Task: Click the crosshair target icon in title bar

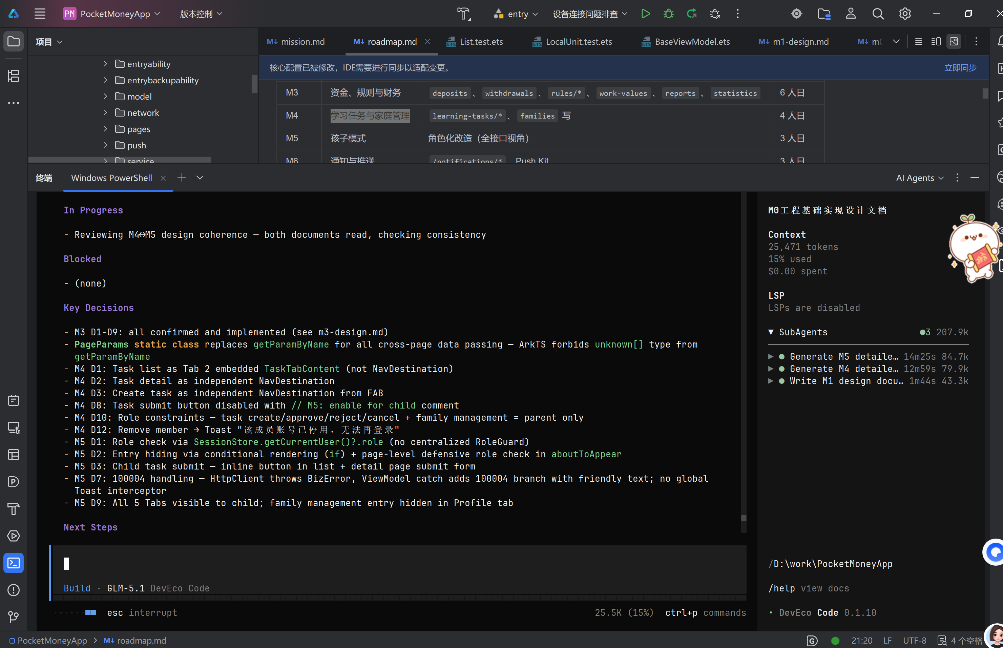Action: (796, 14)
